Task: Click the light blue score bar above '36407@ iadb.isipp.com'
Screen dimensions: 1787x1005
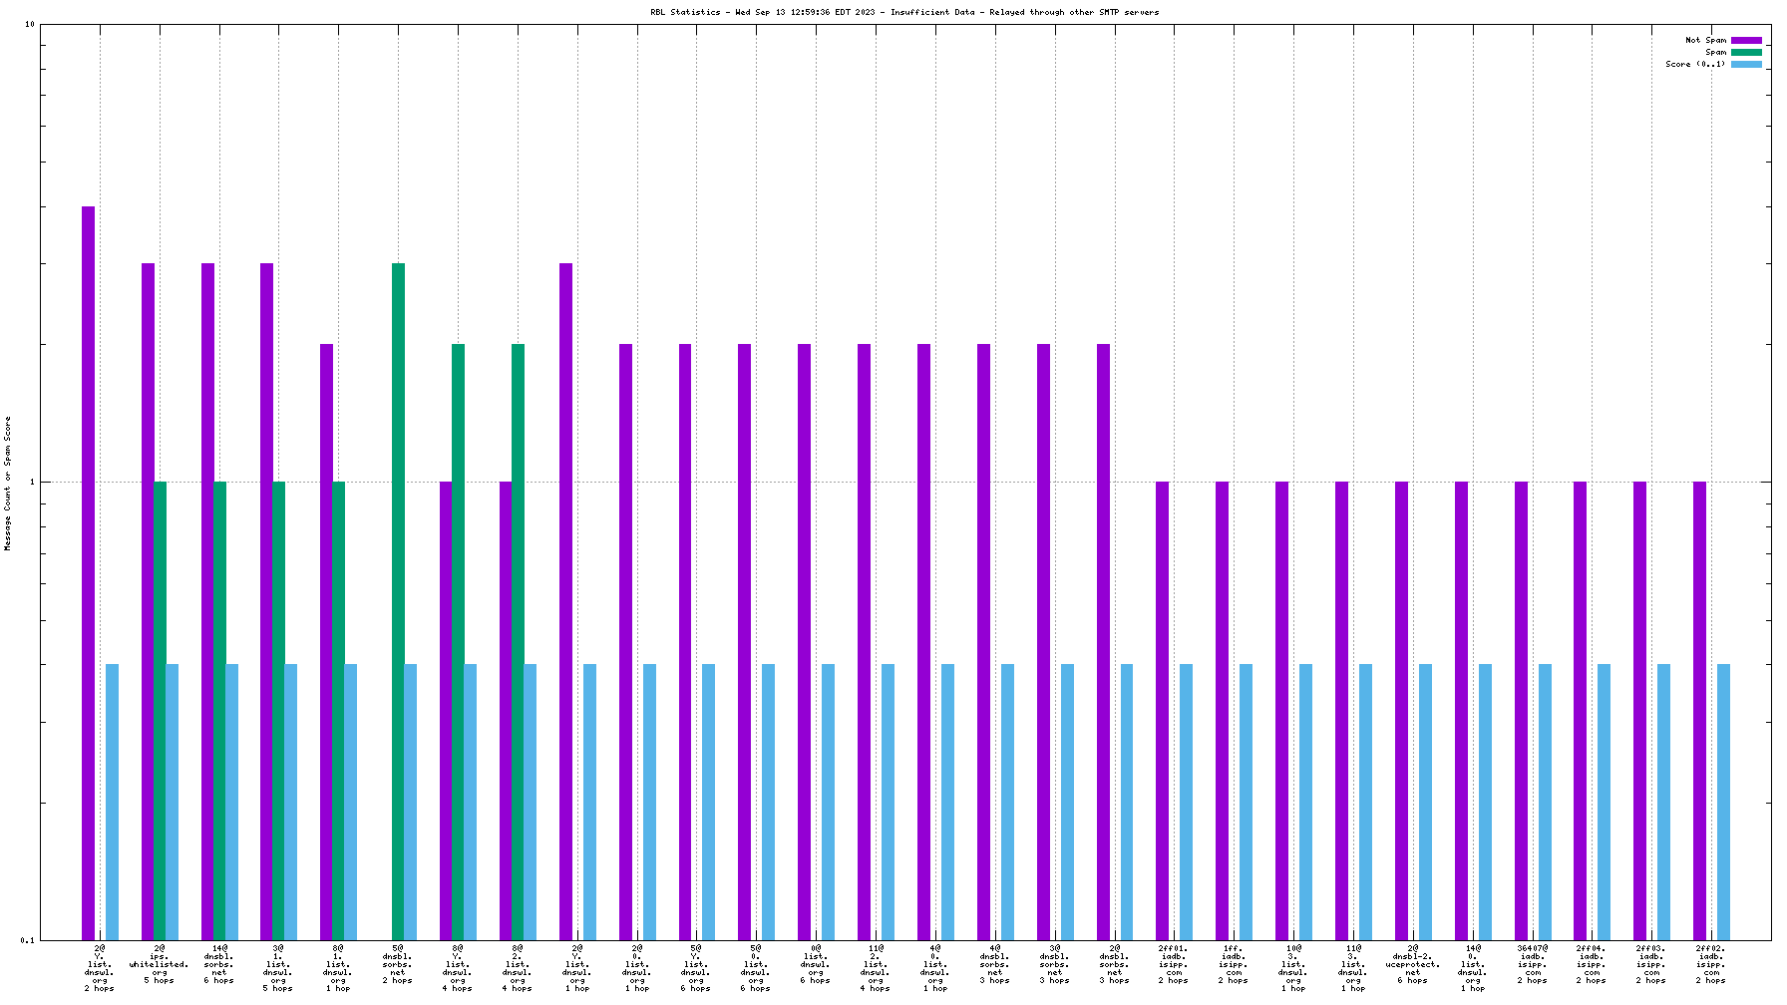Action: [x=1545, y=802]
